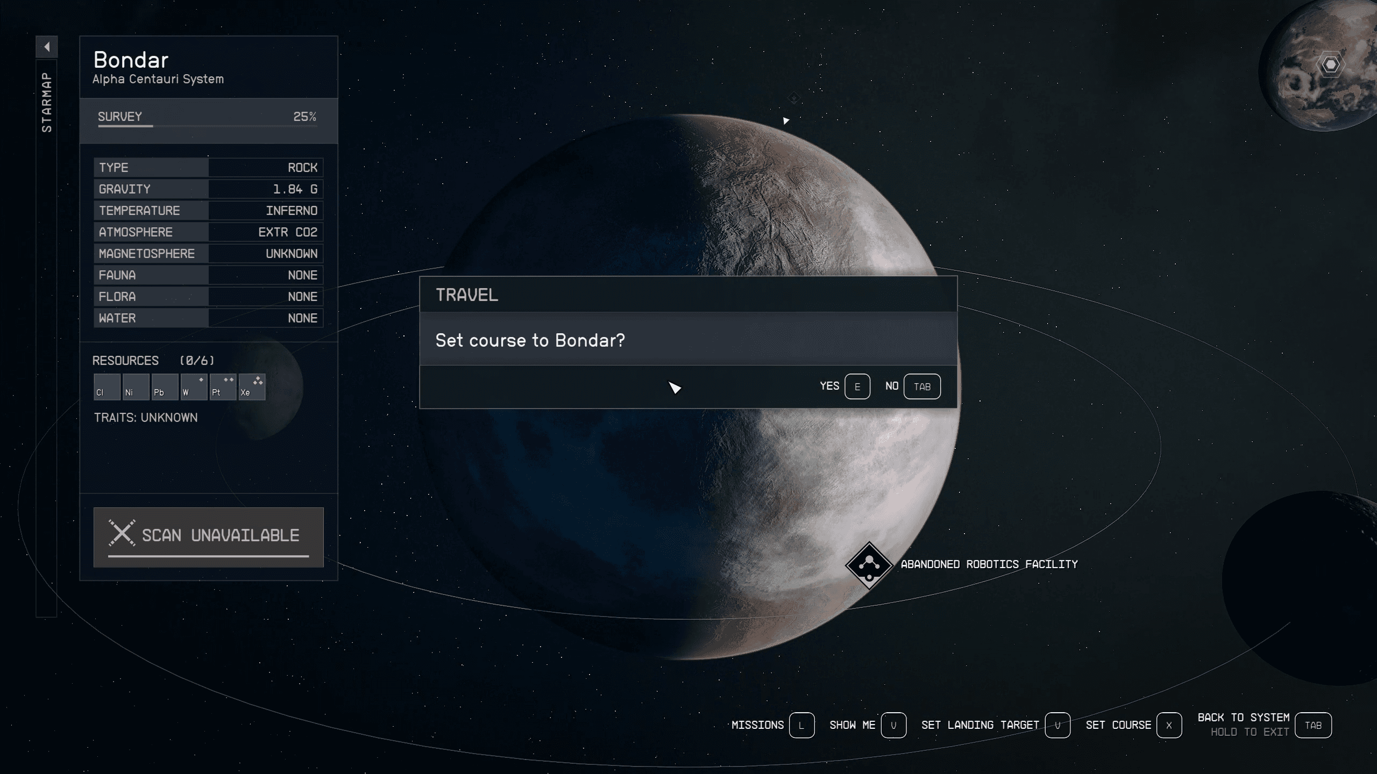
Task: Click the RESOURCES (0/6) heading
Action: pyautogui.click(x=153, y=361)
